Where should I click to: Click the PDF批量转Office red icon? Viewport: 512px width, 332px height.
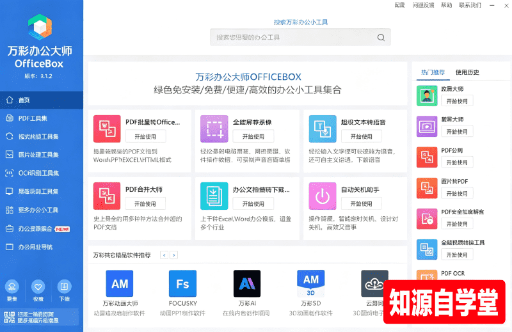(x=107, y=129)
